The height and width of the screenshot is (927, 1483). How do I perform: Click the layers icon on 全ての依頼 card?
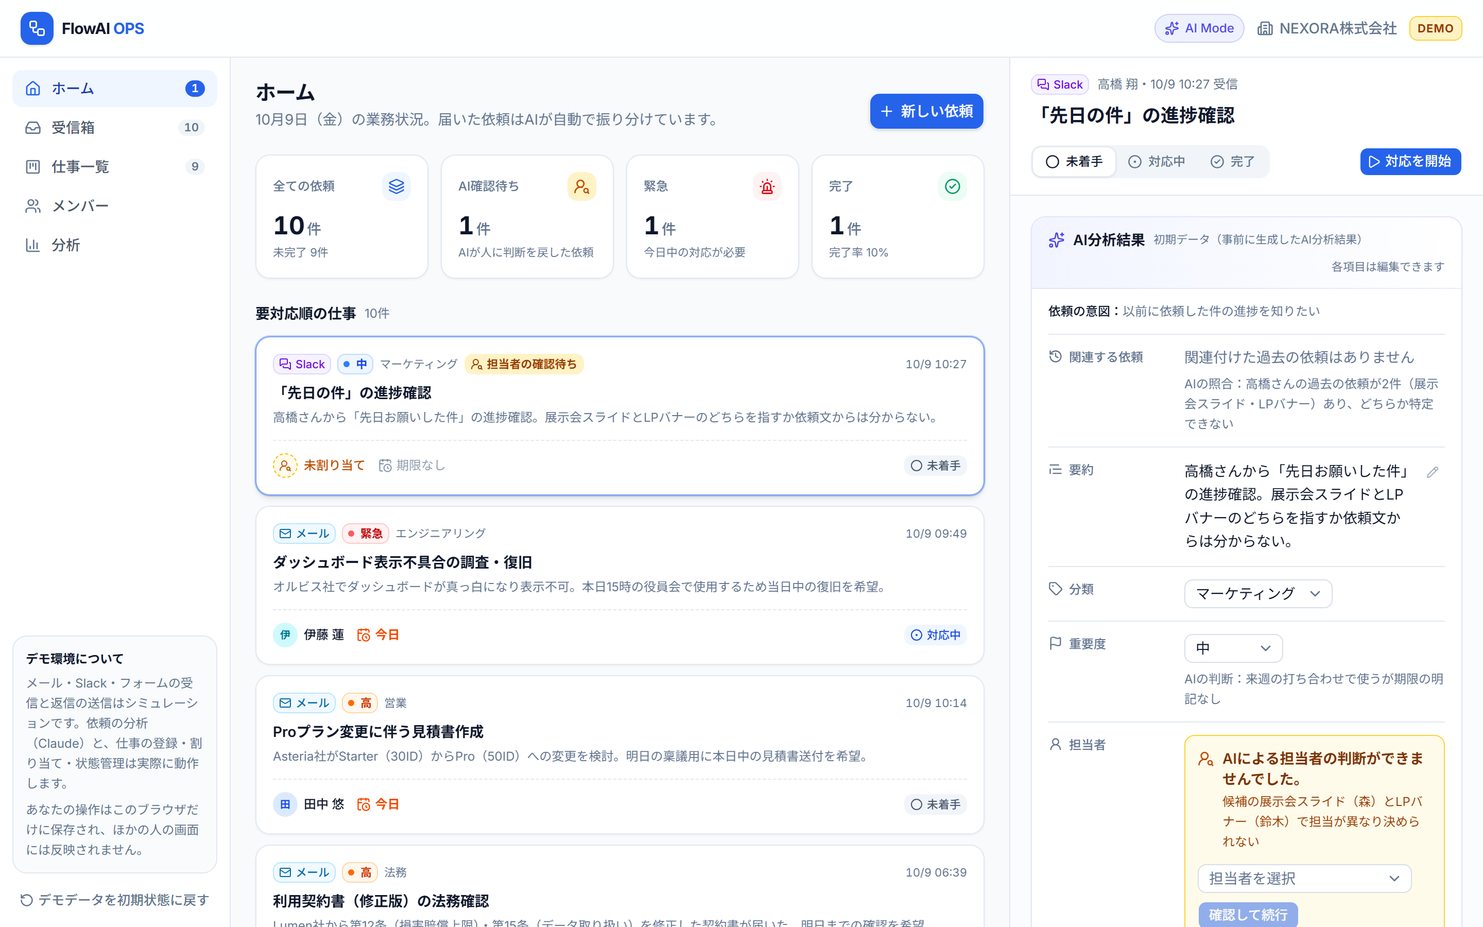396,186
